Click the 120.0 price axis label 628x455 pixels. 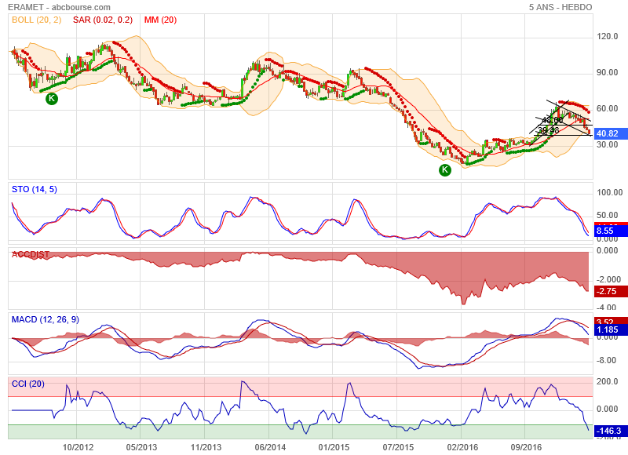(x=607, y=36)
